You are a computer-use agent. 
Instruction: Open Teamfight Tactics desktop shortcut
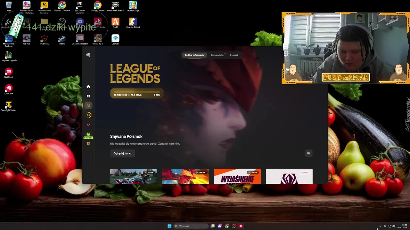pyautogui.click(x=9, y=106)
